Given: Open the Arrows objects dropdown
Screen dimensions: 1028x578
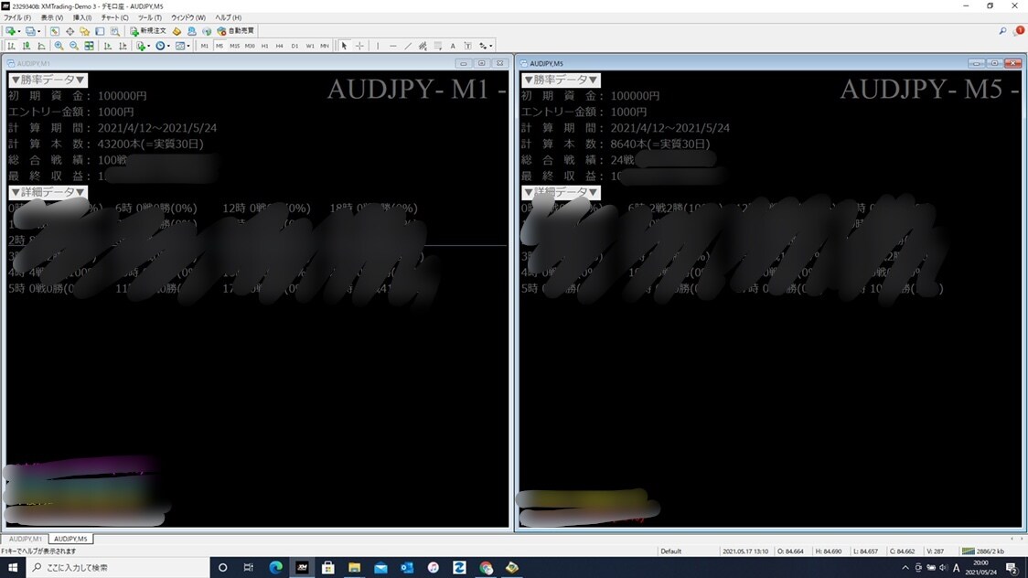Looking at the screenshot, I should [x=486, y=46].
